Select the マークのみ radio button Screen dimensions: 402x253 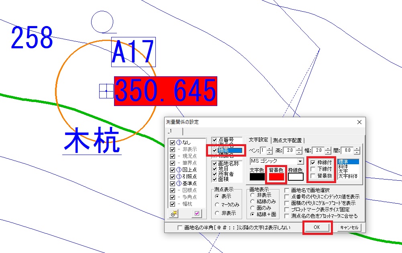[x=217, y=205]
